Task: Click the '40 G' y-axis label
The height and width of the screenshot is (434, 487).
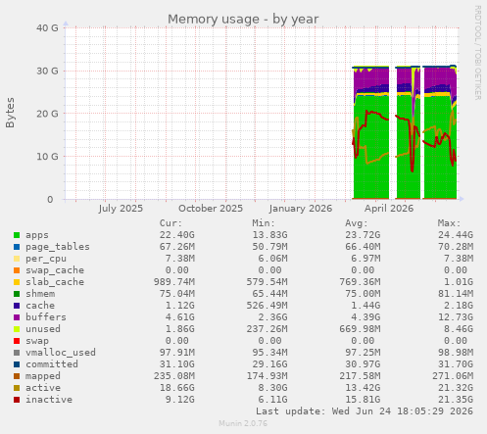Action: [x=47, y=28]
